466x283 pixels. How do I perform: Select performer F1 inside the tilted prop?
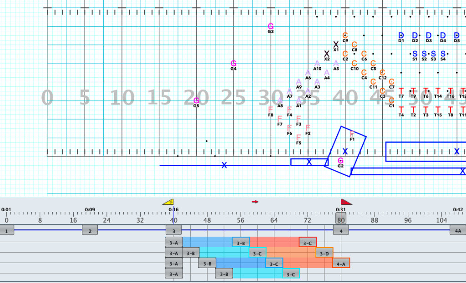[351, 133]
